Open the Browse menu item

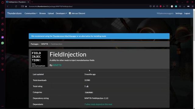coord(43,13)
